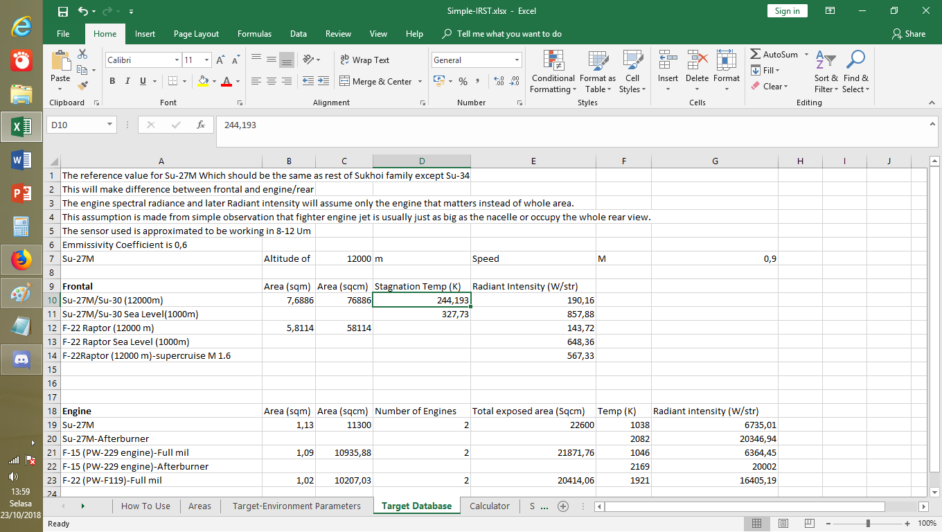Click the Share button
Image resolution: width=942 pixels, height=532 pixels.
(x=909, y=34)
